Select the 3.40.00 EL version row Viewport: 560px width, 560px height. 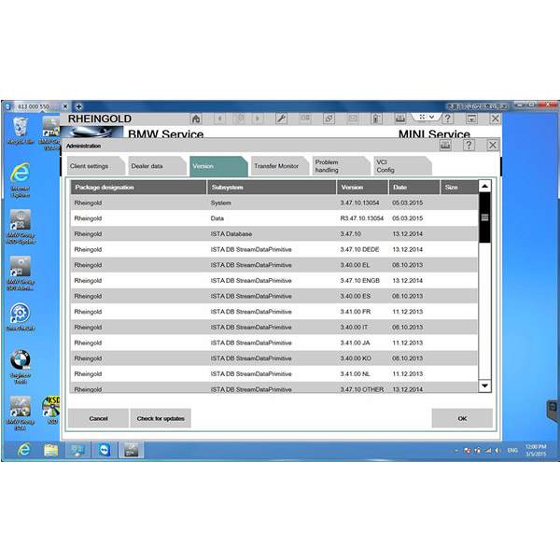point(273,265)
